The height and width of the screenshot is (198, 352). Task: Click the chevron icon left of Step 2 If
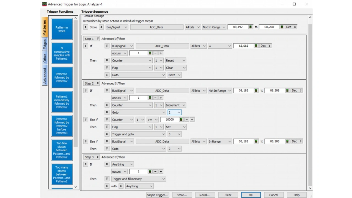pyautogui.click(x=86, y=91)
